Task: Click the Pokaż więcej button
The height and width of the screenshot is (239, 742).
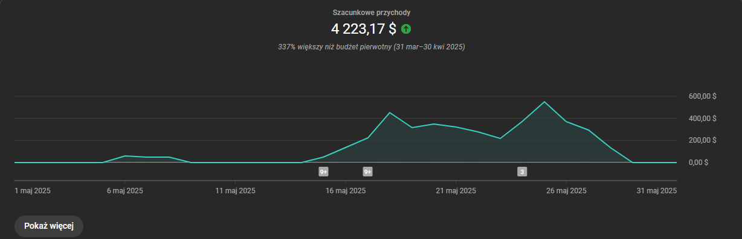Action: point(49,226)
